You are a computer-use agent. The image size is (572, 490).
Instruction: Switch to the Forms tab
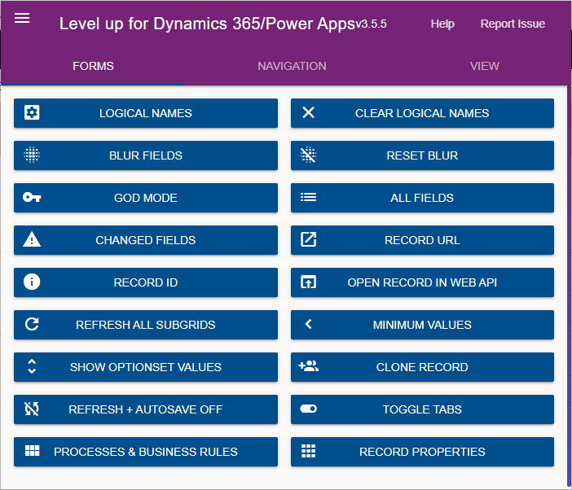[93, 66]
